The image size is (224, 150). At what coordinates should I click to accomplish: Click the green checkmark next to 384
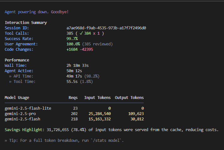[x=81, y=33]
